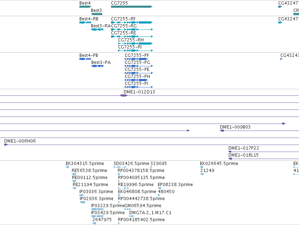The height and width of the screenshot is (225, 299).
Task: Select the DME1-009B03 clone arrow
Action: click(222, 131)
